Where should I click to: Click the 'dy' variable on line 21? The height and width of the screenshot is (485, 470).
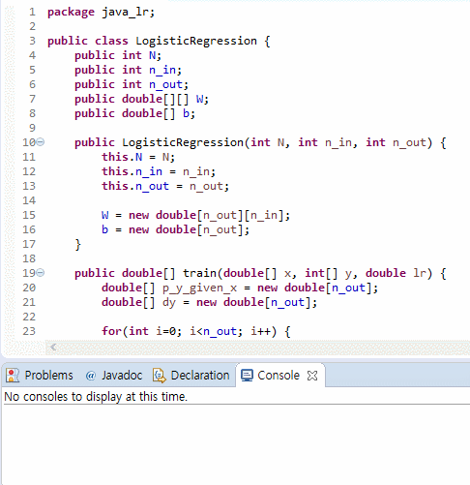coord(169,303)
